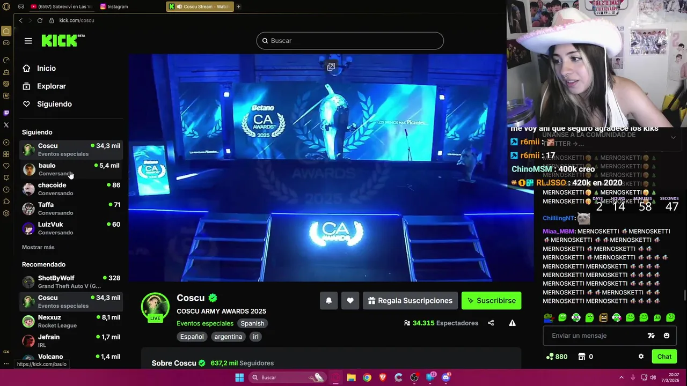Click the irl tag
The image size is (687, 386).
(255, 337)
